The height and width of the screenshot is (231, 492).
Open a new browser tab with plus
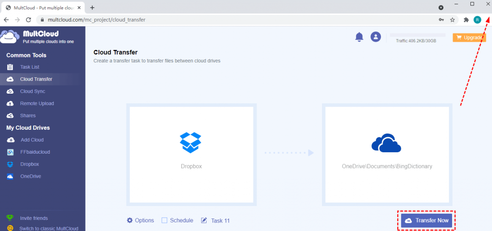pos(92,8)
